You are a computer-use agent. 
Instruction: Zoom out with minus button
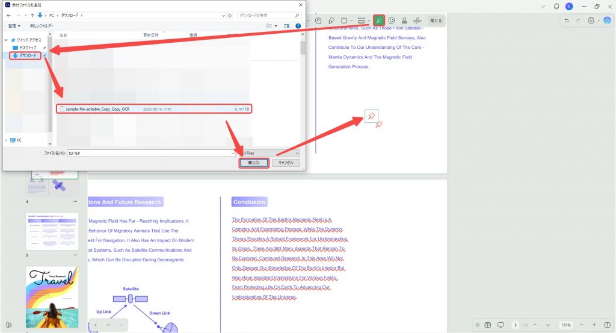pos(582,325)
